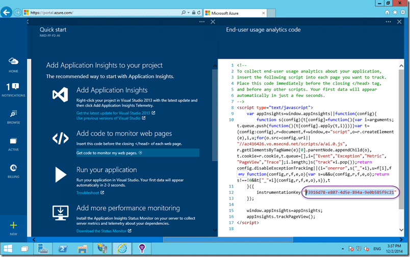
Task: Switch to Internet Explorer in taskbar
Action: (x=122, y=249)
